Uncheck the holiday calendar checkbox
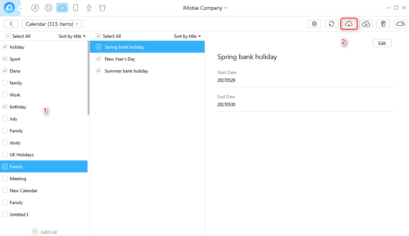Screen dimensions: 409x236 (x=5, y=47)
